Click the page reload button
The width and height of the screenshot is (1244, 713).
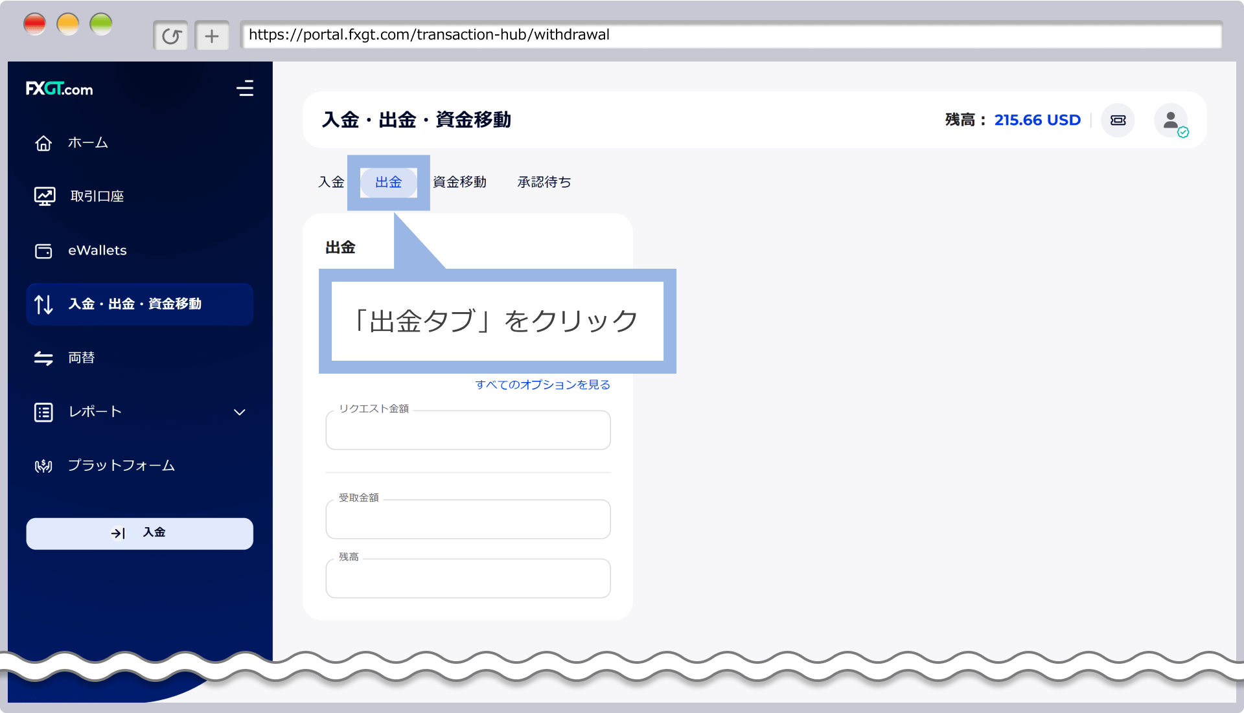point(170,35)
